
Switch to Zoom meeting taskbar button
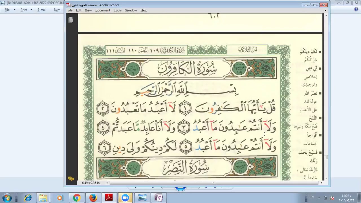click(125, 198)
